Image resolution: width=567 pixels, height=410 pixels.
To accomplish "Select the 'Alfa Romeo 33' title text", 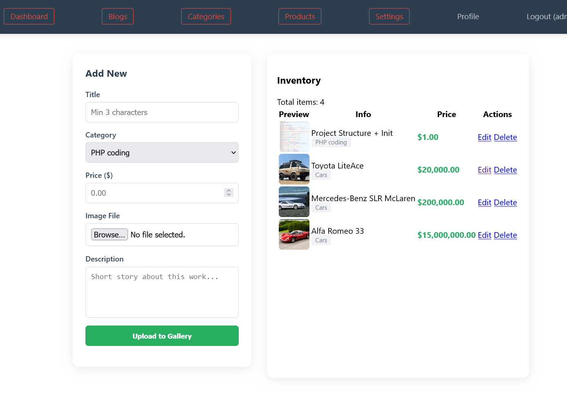I will [338, 231].
